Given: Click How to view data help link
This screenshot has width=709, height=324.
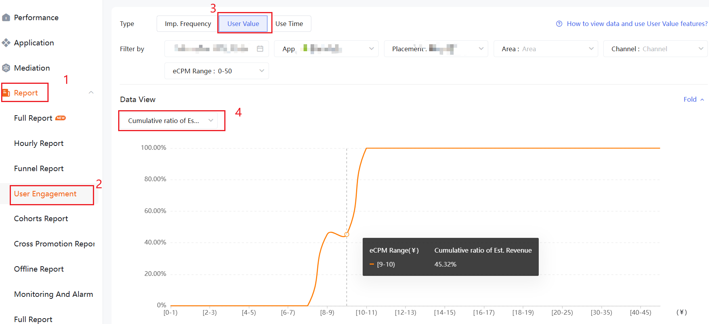Looking at the screenshot, I should tap(637, 24).
